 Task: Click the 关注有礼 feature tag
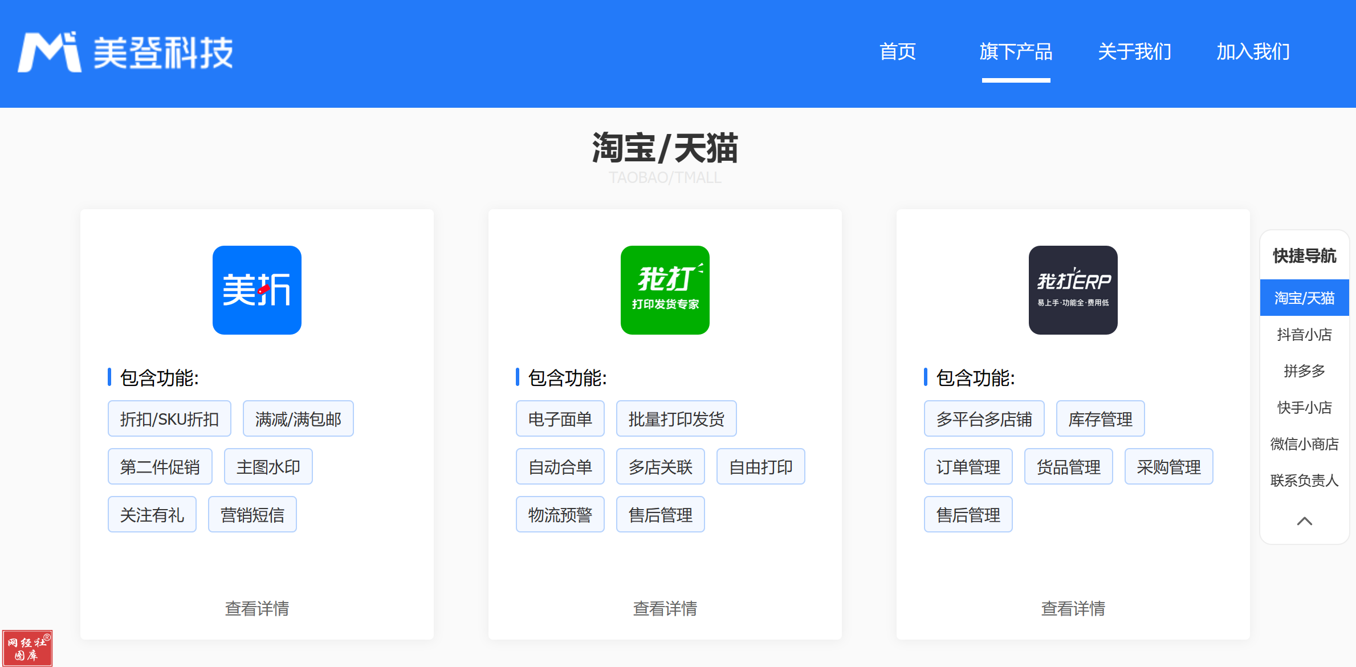[x=152, y=515]
